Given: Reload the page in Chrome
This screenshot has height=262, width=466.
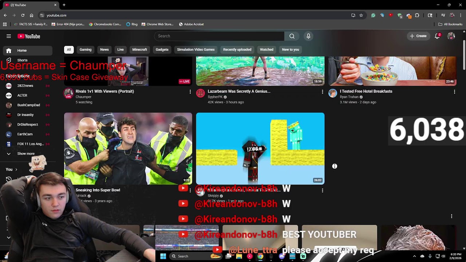Looking at the screenshot, I should (x=23, y=15).
